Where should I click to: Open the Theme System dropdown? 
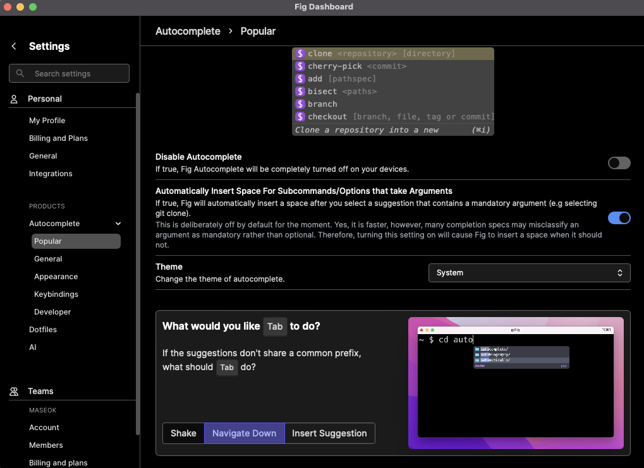[x=529, y=273]
